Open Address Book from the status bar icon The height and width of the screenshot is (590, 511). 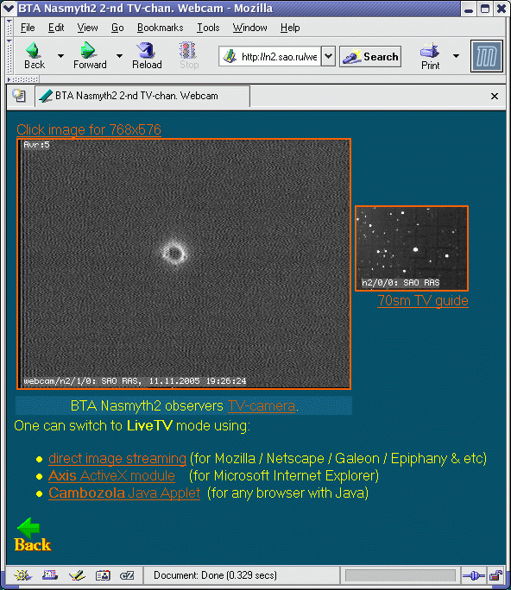(103, 575)
